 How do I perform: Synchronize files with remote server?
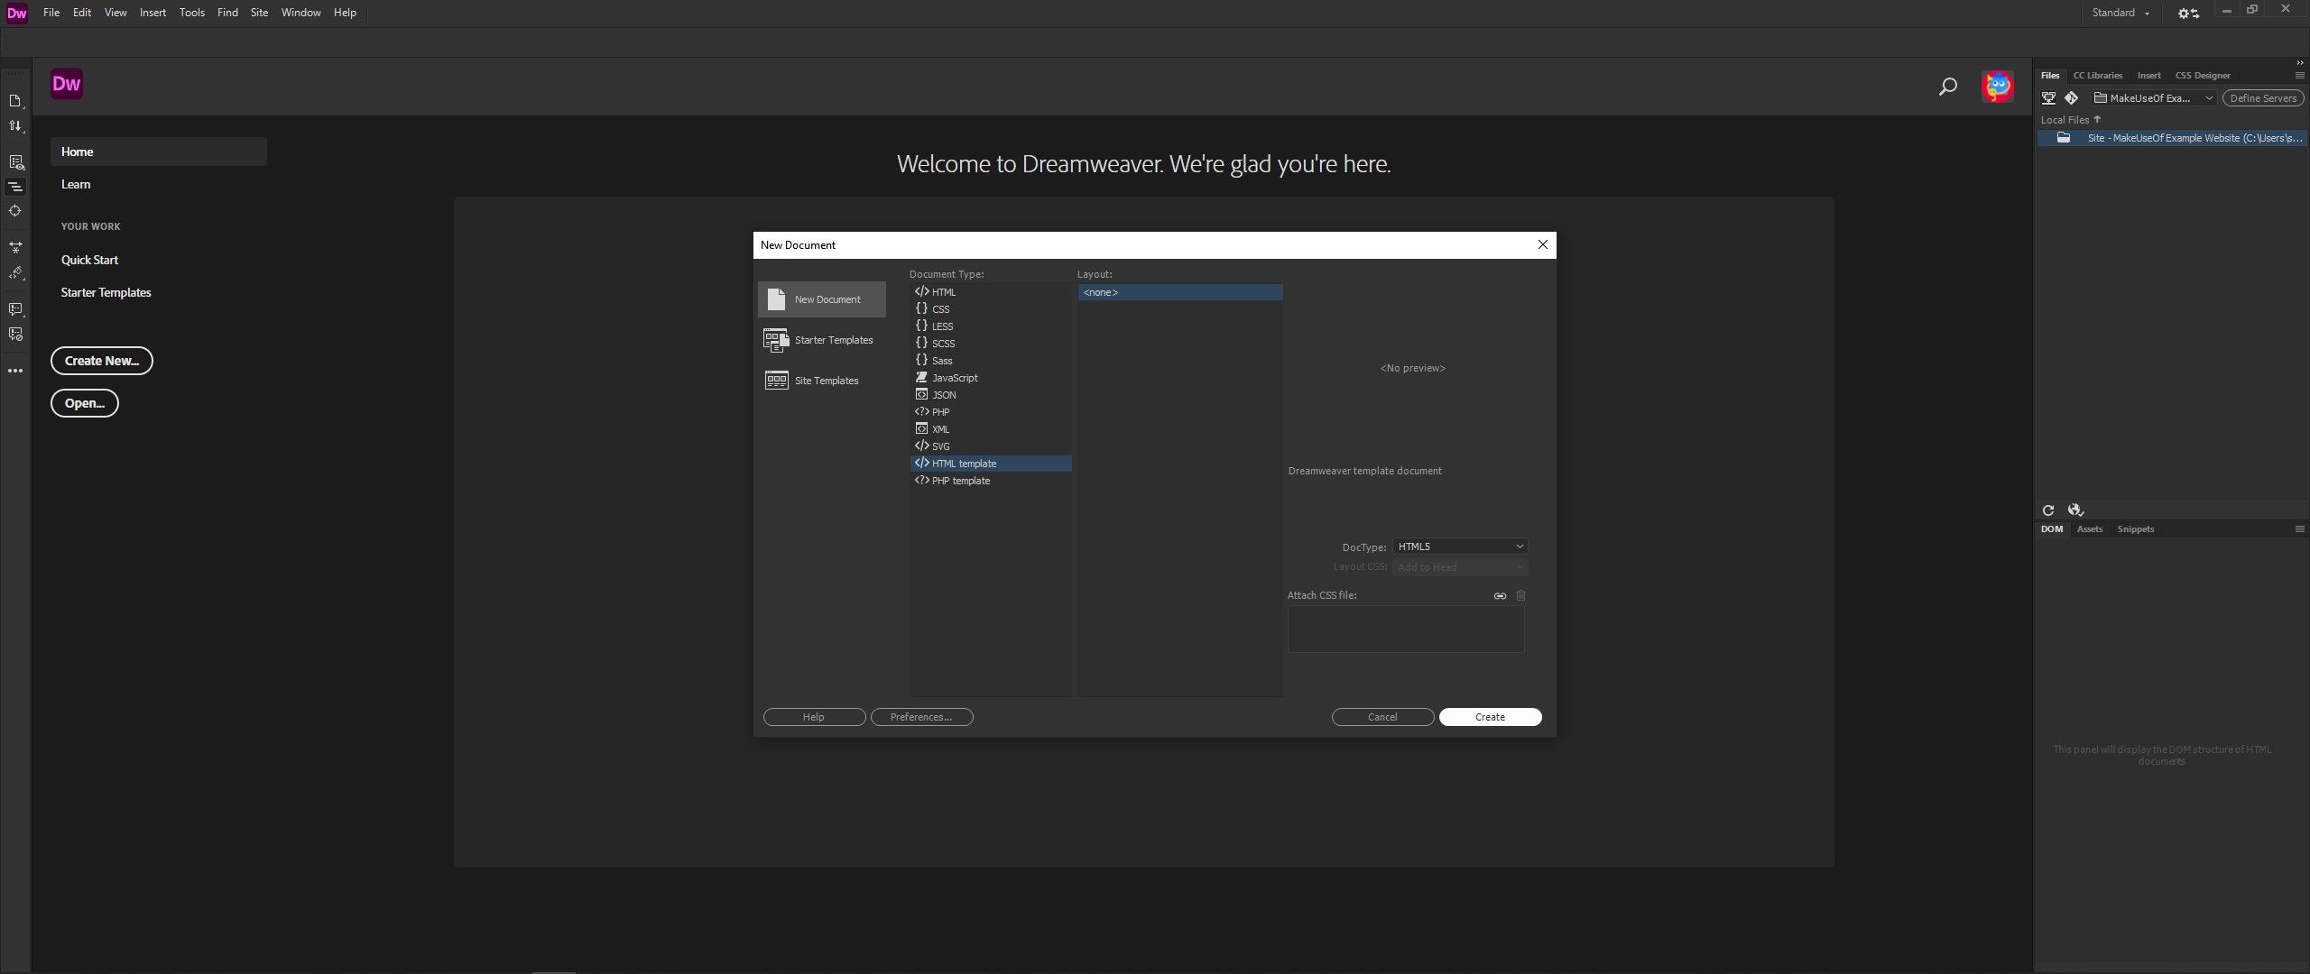point(2074,510)
